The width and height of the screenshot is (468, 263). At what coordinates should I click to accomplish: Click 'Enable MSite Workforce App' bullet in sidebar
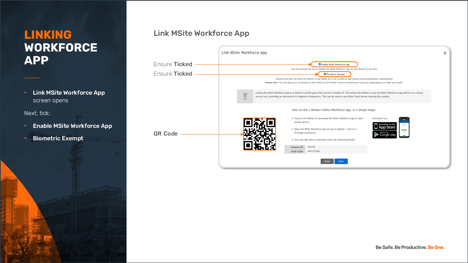(72, 126)
